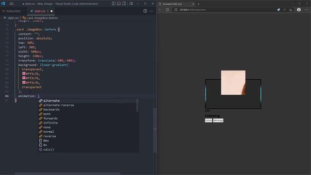Click unsaved dot on style.css tab
Image resolution: width=311 pixels, height=175 pixels.
52,11
